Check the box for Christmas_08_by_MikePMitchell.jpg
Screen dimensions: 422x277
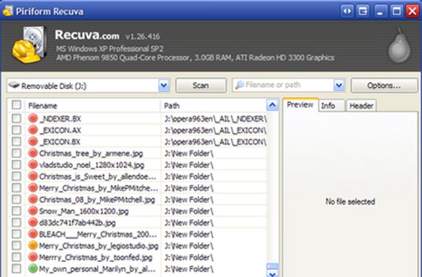[16, 199]
